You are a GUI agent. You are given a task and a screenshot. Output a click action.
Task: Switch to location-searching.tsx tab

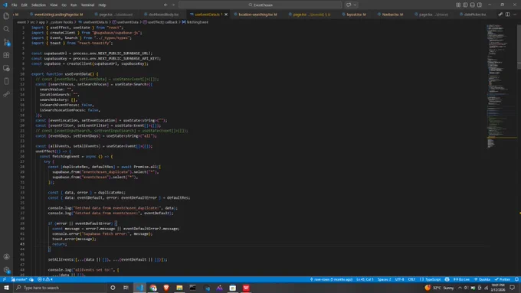click(x=255, y=15)
